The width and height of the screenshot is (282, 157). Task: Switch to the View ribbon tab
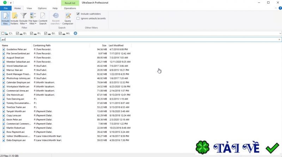(x=29, y=8)
